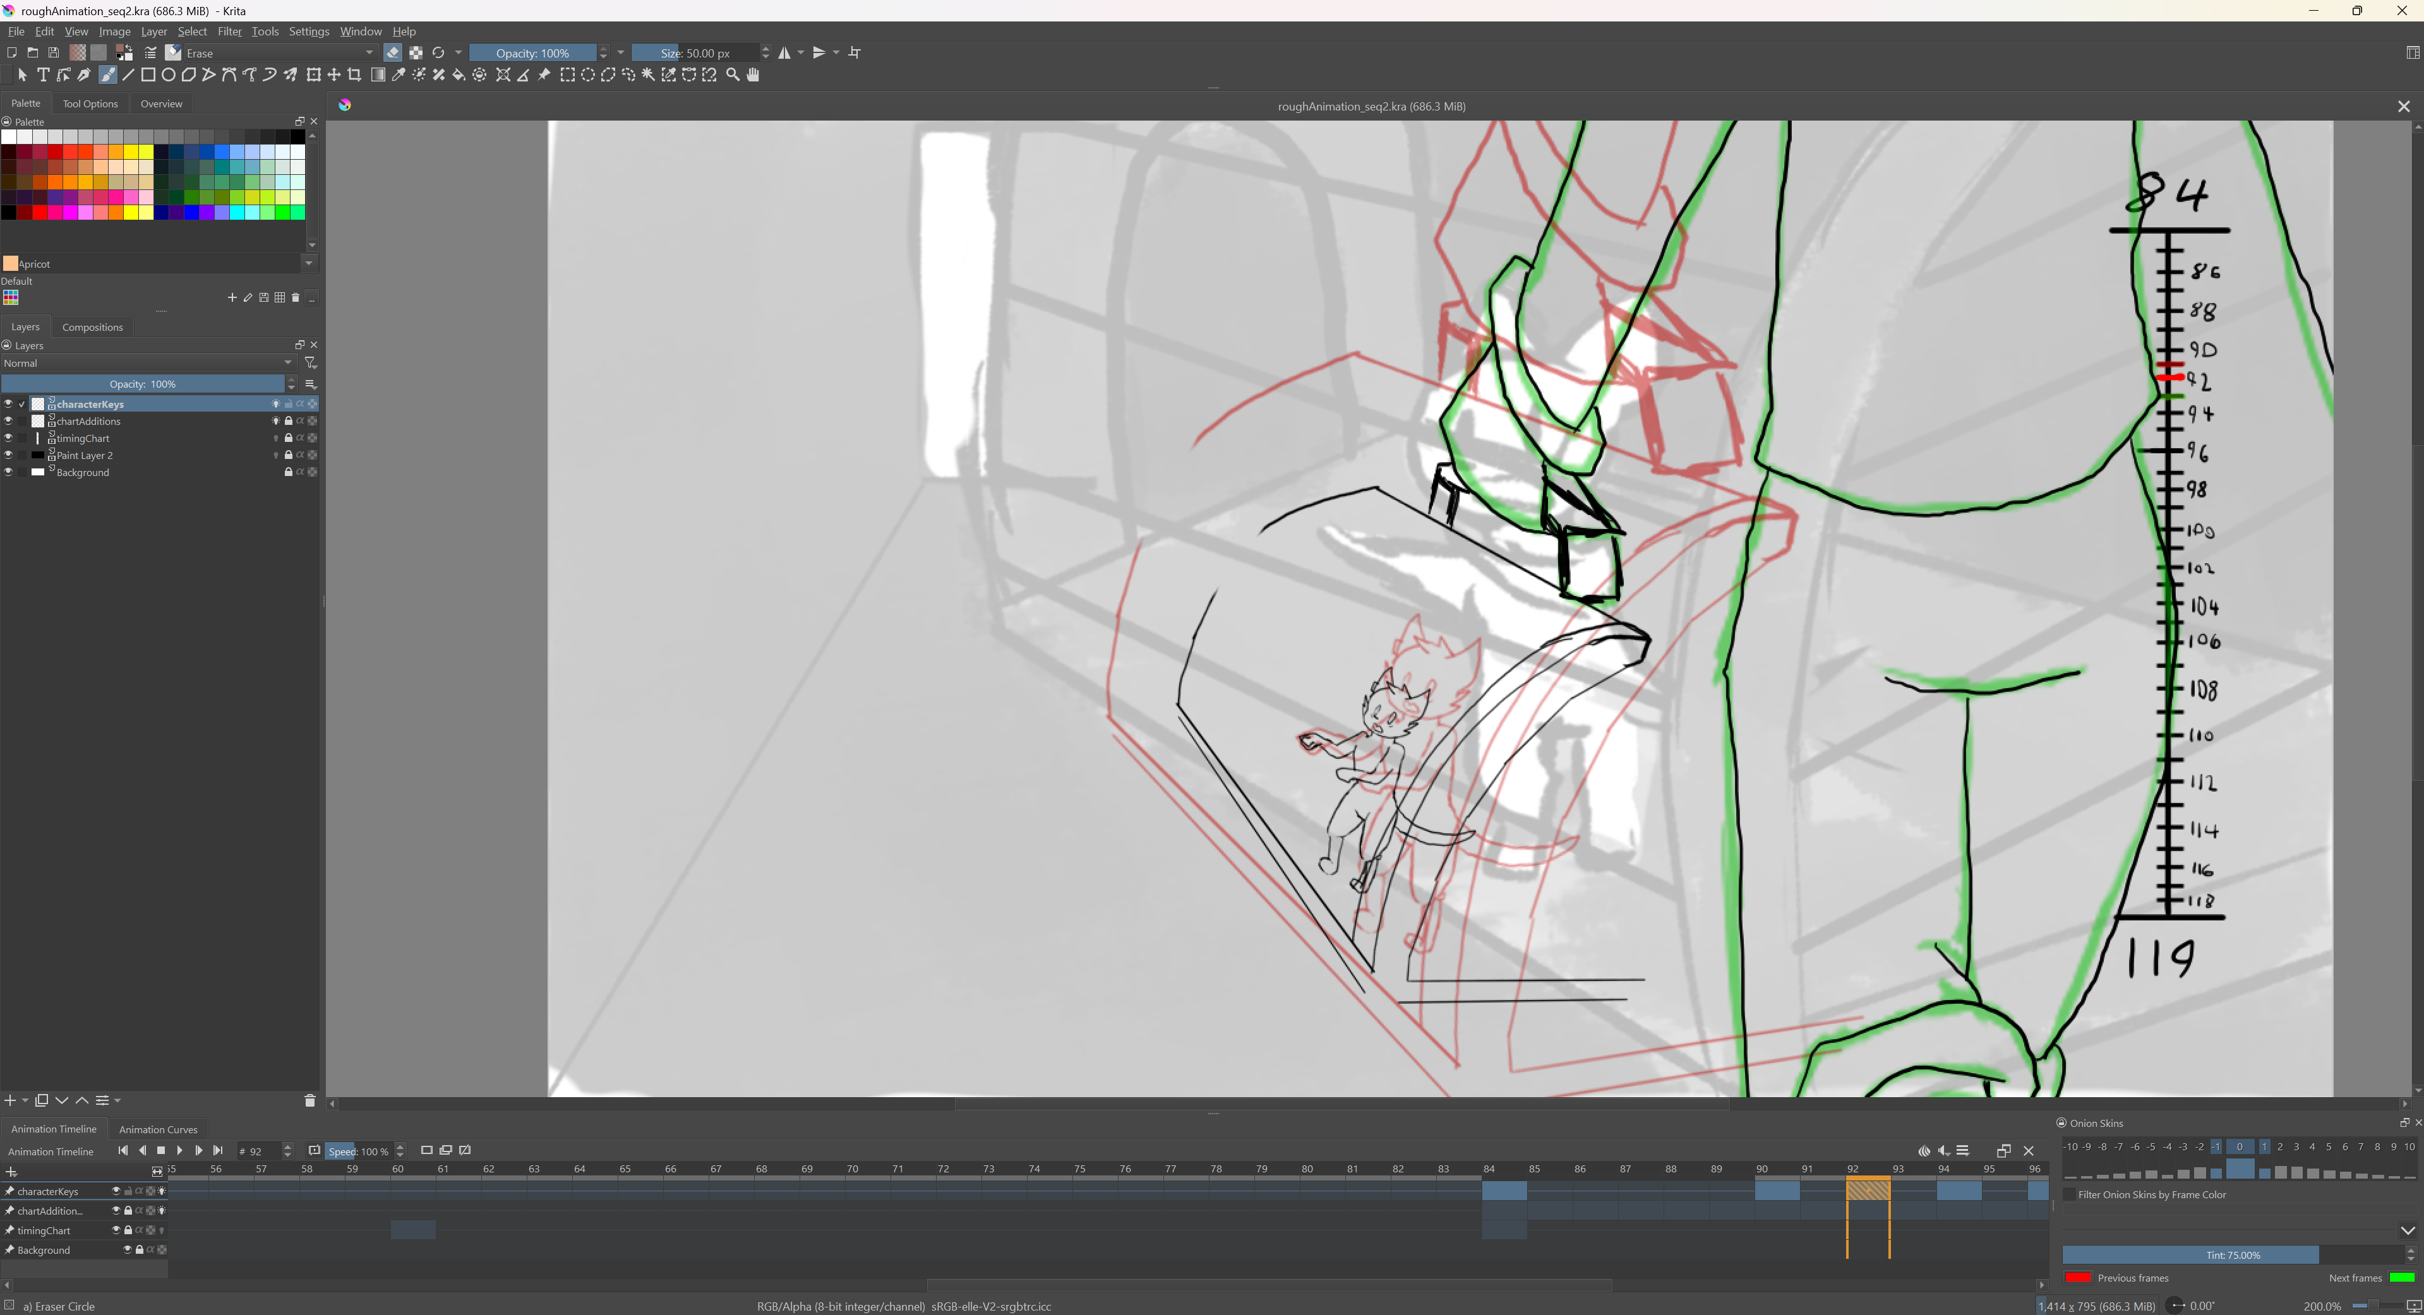
Task: Delete layer with Layers trash icon
Action: [309, 1100]
